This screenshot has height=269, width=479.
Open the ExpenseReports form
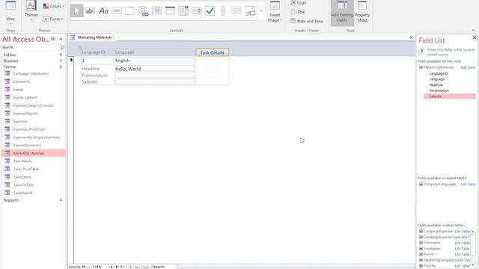coord(25,113)
